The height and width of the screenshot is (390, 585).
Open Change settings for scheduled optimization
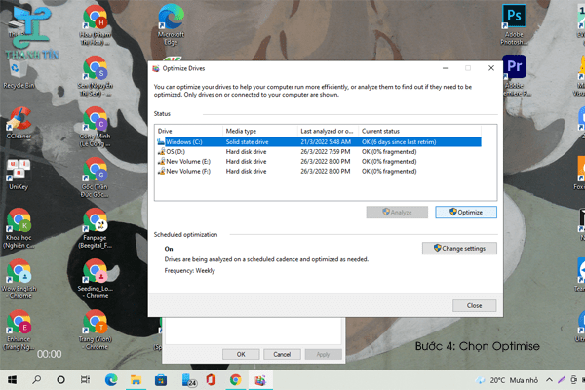[x=459, y=249]
